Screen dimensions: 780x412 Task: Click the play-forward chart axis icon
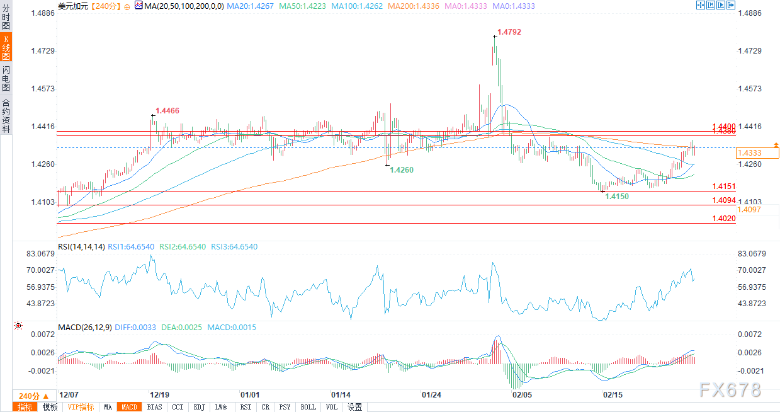pyautogui.click(x=720, y=5)
